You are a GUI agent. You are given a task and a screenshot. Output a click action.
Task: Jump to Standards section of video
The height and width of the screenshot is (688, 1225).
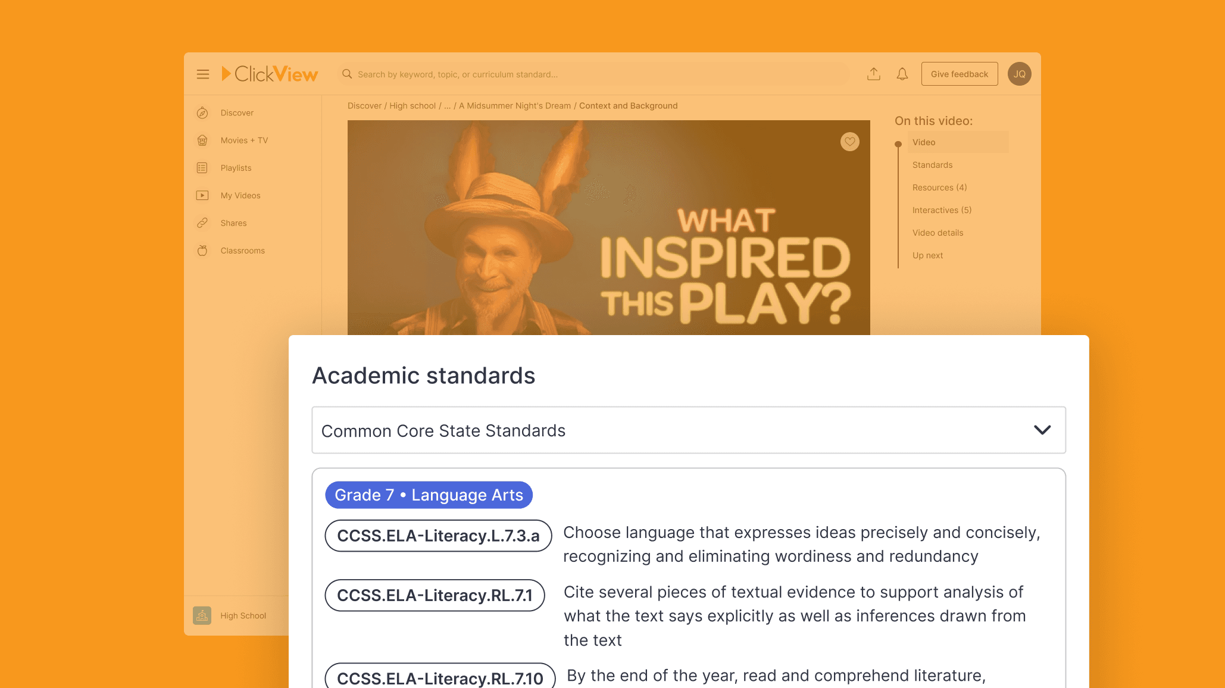tap(932, 165)
